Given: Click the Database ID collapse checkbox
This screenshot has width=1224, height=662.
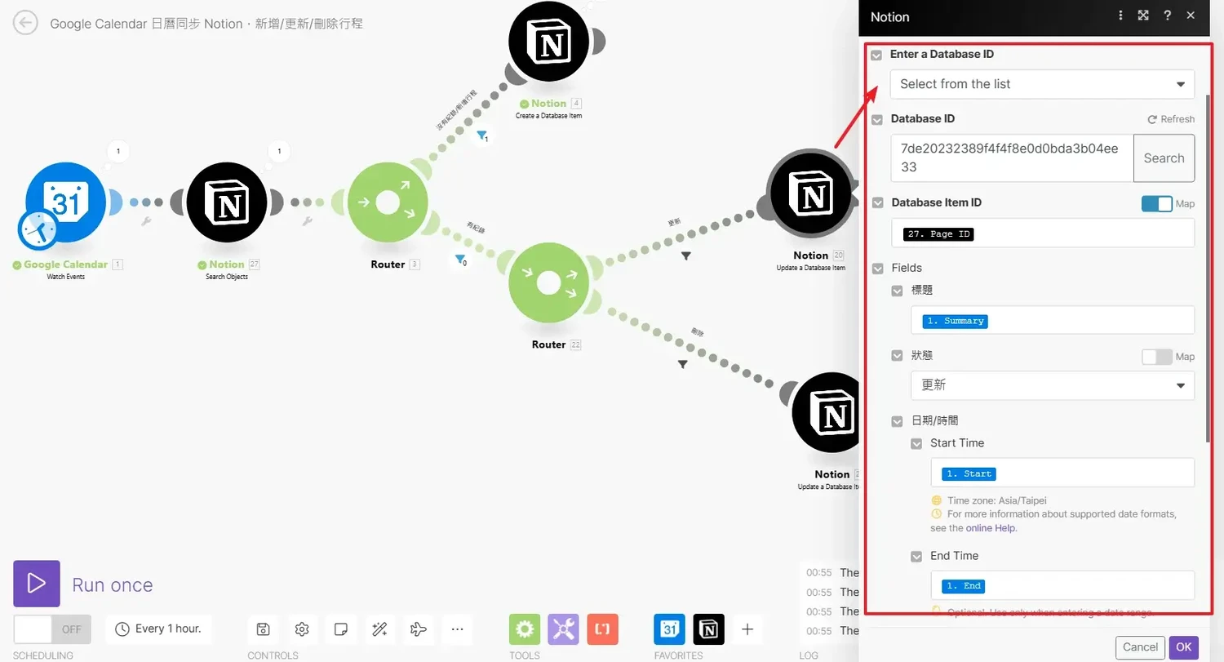Looking at the screenshot, I should click(877, 119).
